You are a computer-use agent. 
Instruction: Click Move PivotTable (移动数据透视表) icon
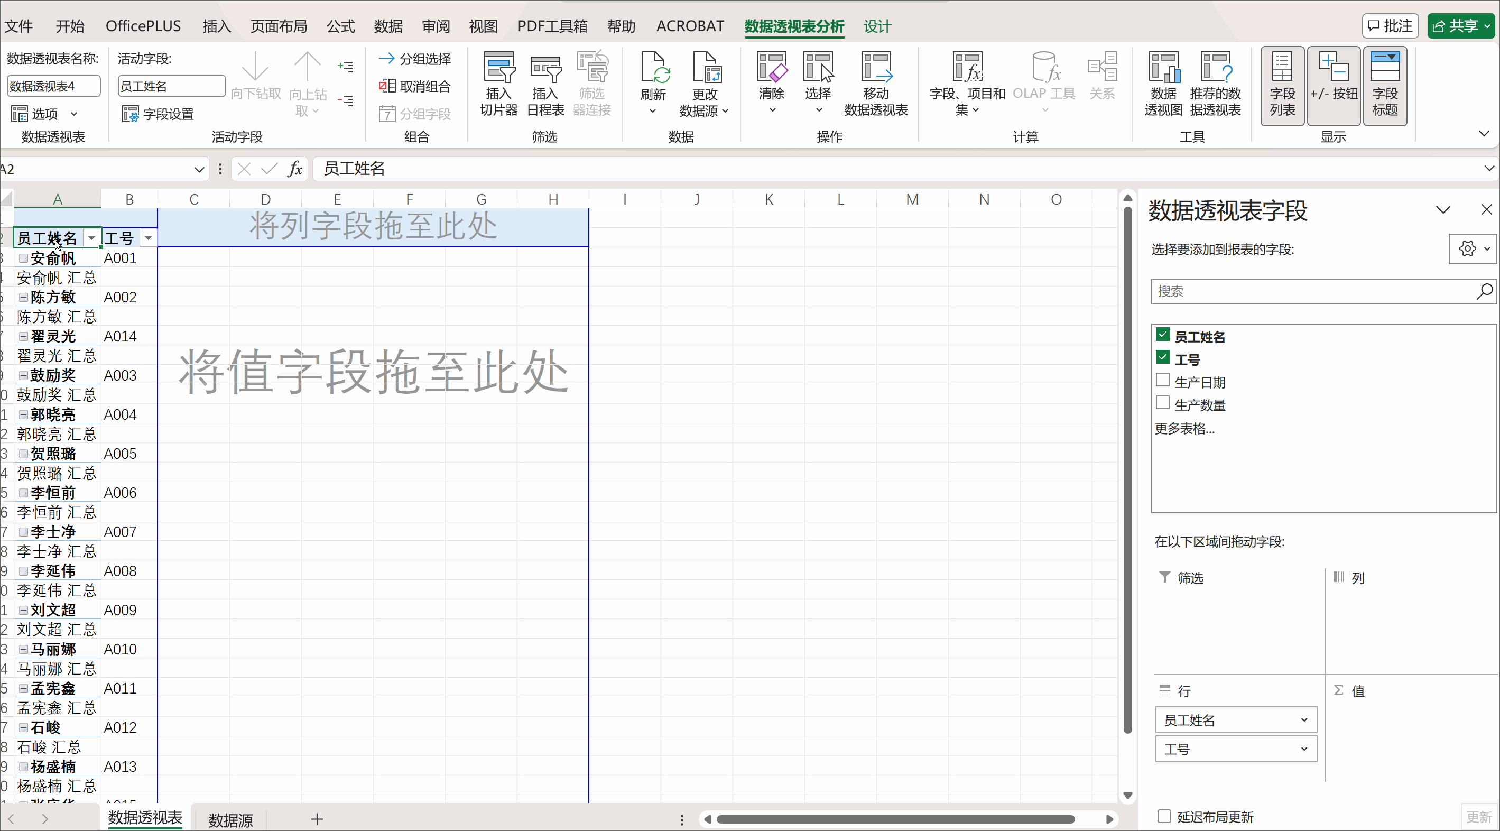(875, 68)
